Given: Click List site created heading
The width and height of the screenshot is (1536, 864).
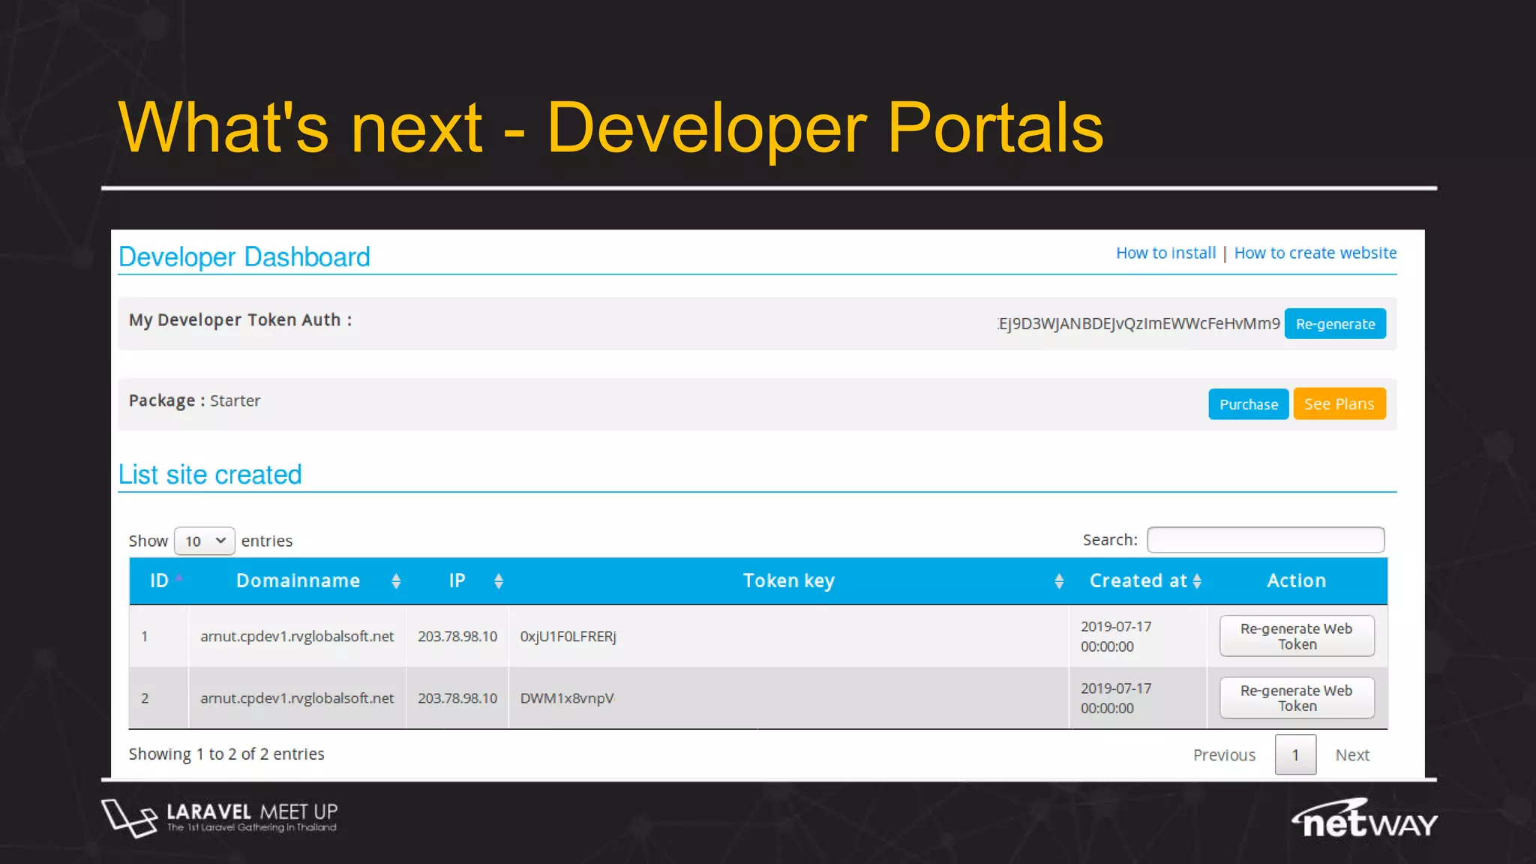Looking at the screenshot, I should click(x=210, y=475).
